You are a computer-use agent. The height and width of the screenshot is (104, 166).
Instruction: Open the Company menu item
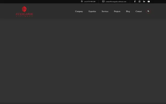(79, 11)
